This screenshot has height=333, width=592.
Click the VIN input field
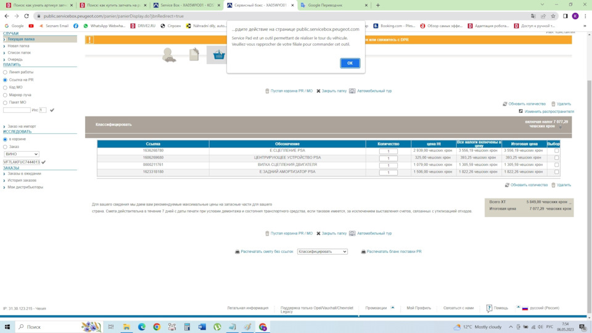(22, 162)
